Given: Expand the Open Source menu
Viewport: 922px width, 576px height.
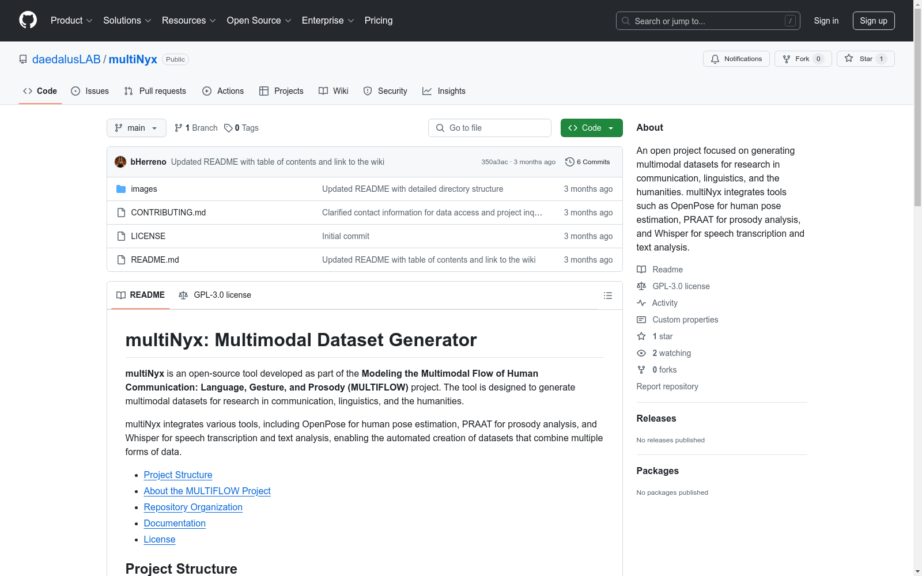Looking at the screenshot, I should point(259,20).
